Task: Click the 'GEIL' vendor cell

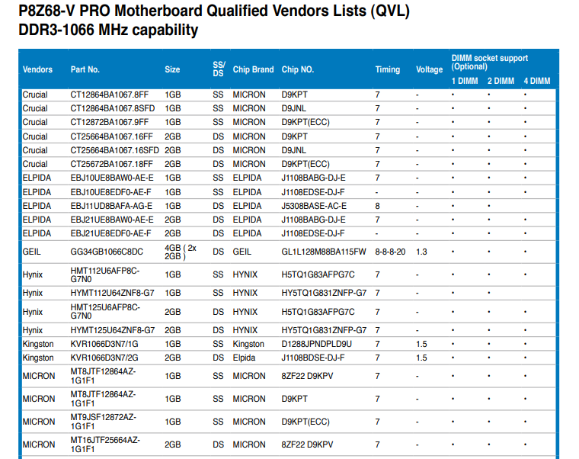Action: pos(31,252)
